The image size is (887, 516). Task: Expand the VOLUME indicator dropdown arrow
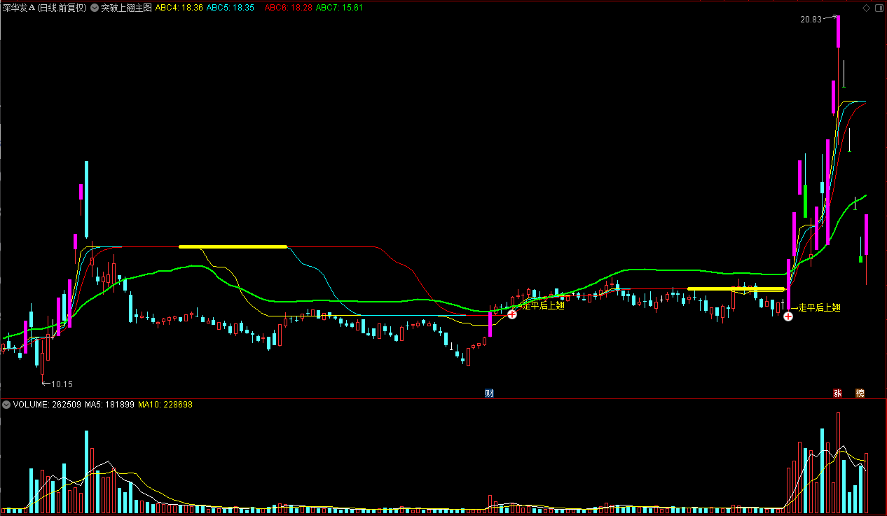[6, 405]
